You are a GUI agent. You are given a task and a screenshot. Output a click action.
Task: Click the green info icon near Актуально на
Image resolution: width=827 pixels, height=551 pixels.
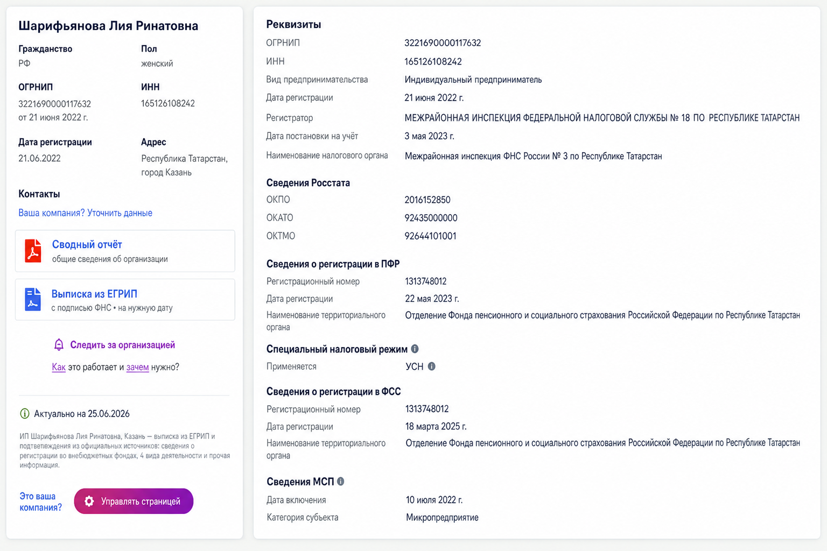pos(24,414)
